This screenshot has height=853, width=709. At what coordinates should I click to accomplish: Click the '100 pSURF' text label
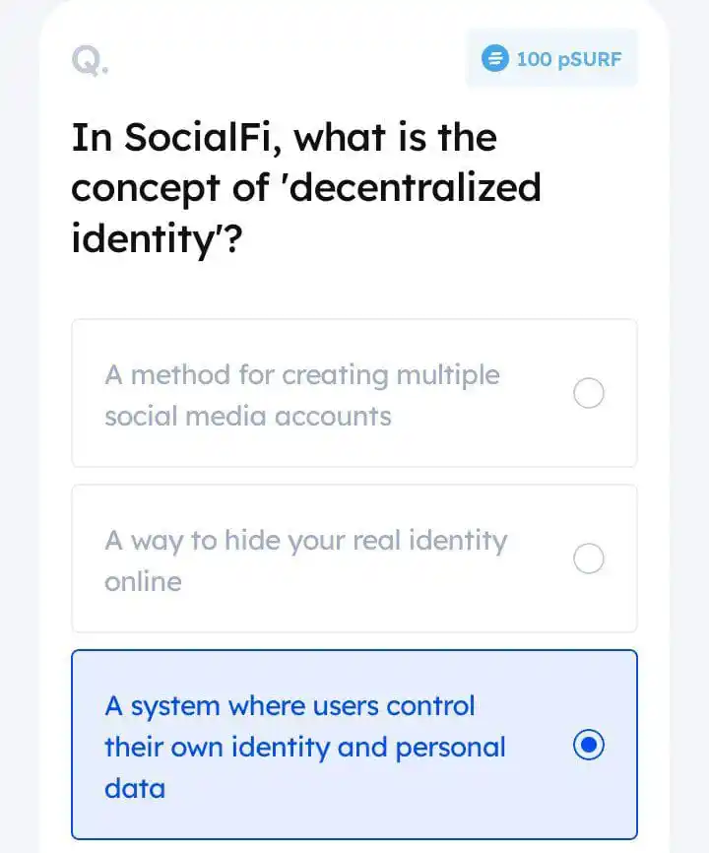pos(569,59)
